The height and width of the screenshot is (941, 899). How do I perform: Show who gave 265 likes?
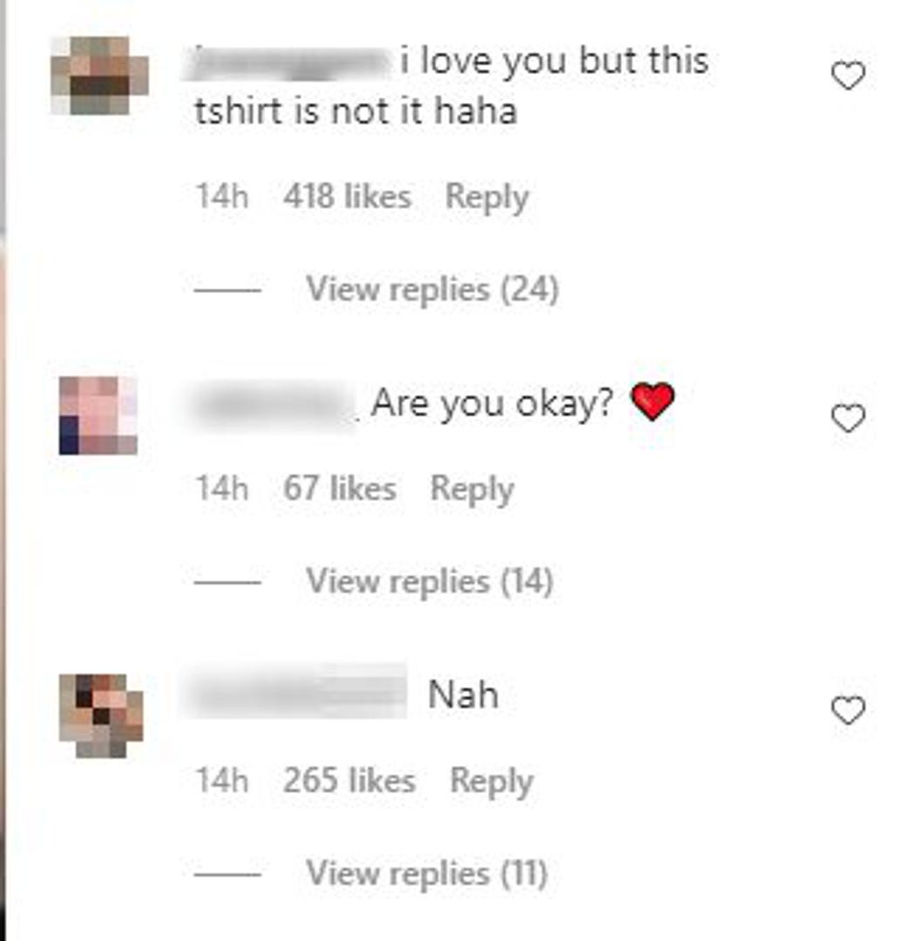point(349,780)
